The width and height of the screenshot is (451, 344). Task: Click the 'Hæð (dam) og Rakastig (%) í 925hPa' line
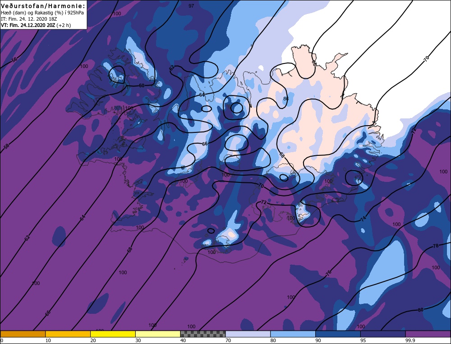[42, 13]
